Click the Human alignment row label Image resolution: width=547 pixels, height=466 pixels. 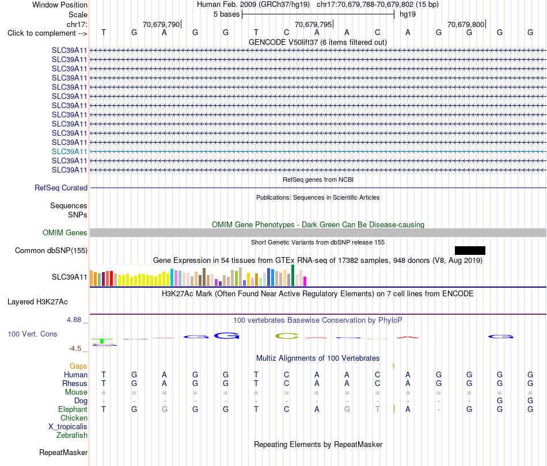pos(75,375)
